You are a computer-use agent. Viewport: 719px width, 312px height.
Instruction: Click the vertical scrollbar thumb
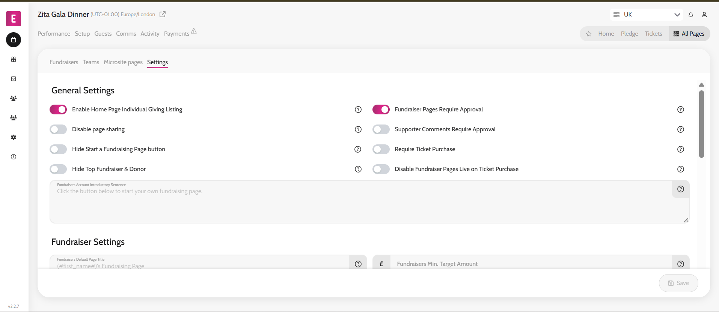pos(701,124)
